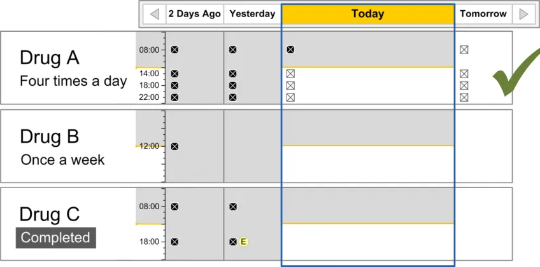Screen dimensions: 540x267
Task: Check Drug A 18:00 dose for today
Action: pos(290,85)
